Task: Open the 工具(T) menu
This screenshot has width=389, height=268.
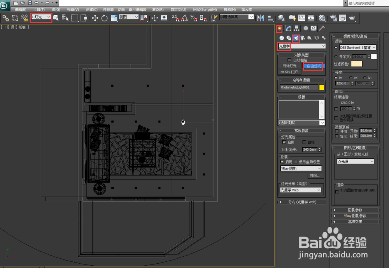Action: point(39,9)
